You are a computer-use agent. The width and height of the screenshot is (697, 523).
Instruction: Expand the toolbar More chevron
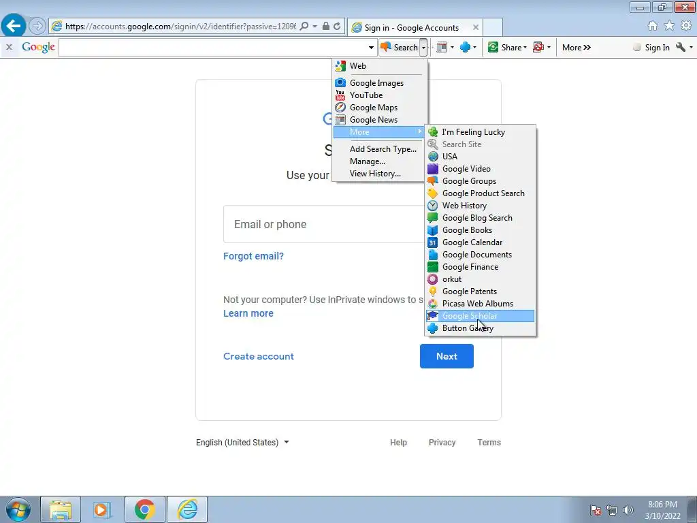click(576, 47)
